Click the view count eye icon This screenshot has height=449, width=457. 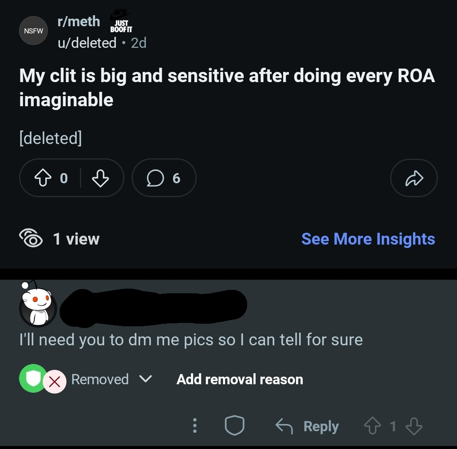31,239
